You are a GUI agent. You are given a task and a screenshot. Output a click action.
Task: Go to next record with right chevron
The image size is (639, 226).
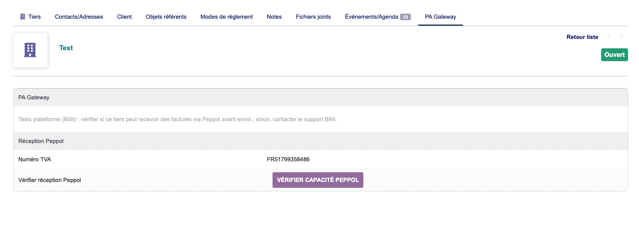[621, 37]
